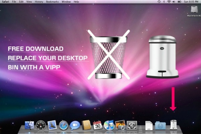Click the FREE DOWNLOAD text
Screen dimensions: 201x134
pos(36,49)
